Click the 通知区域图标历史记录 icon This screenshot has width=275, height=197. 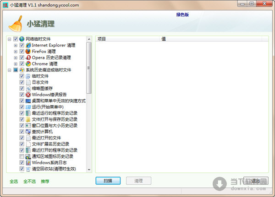28,156
